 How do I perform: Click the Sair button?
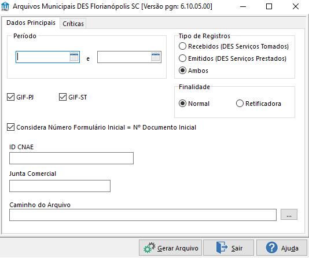(x=229, y=248)
